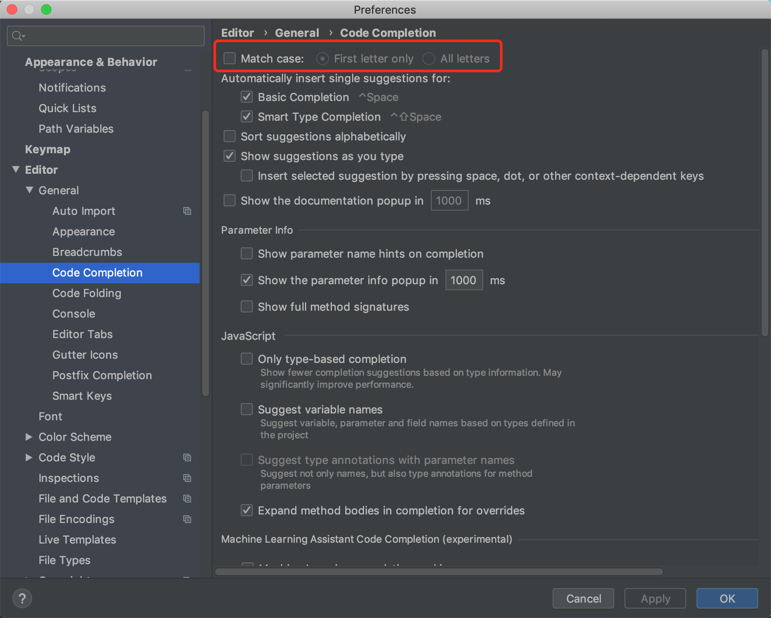Select General in the breadcrumb path
Viewport: 771px width, 618px height.
297,33
